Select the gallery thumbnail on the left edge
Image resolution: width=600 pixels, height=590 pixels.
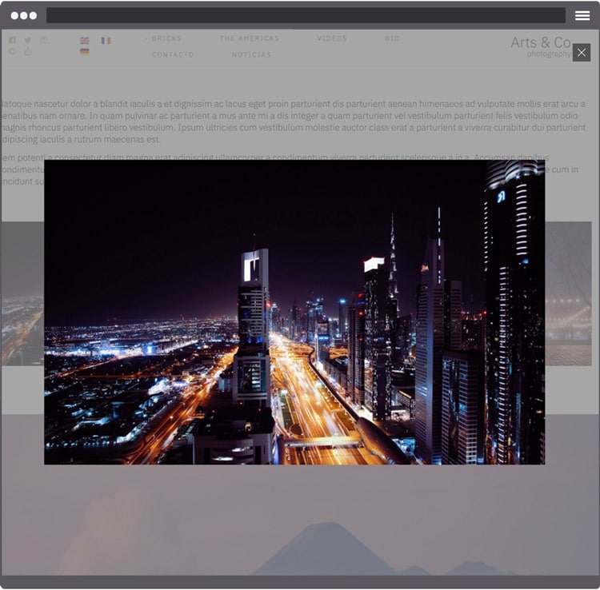coord(22,293)
